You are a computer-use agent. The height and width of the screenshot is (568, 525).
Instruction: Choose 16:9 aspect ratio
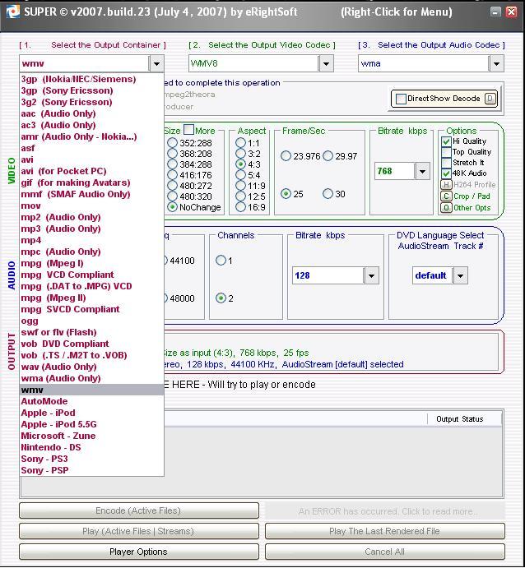tap(240, 207)
